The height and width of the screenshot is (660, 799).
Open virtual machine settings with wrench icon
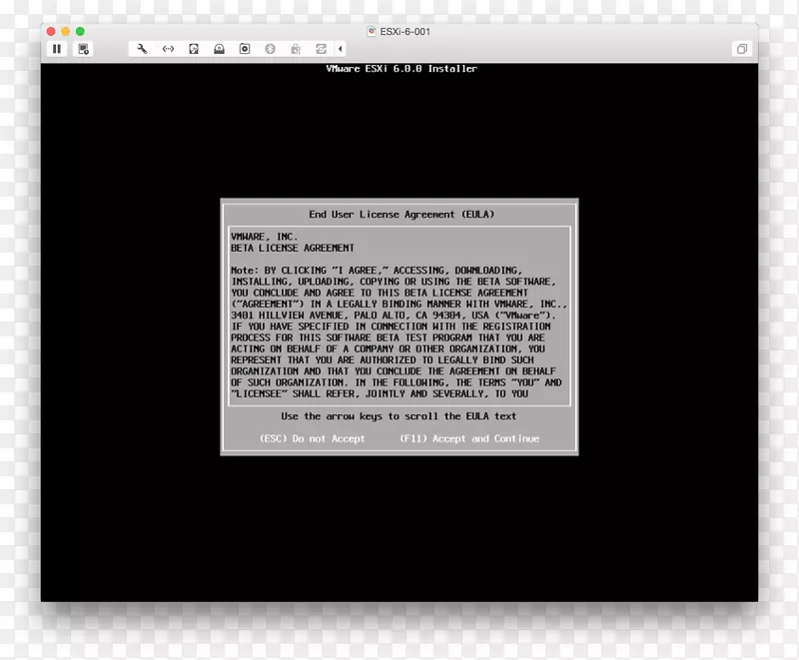coord(143,48)
